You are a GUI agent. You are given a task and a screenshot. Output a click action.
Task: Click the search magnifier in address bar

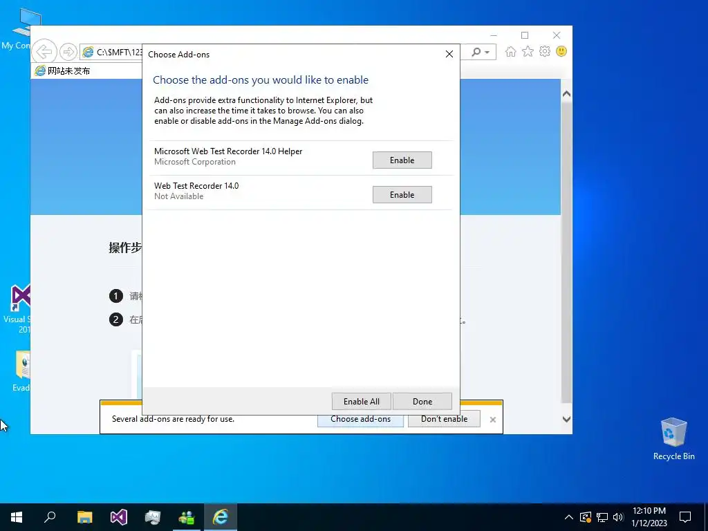[x=476, y=52]
